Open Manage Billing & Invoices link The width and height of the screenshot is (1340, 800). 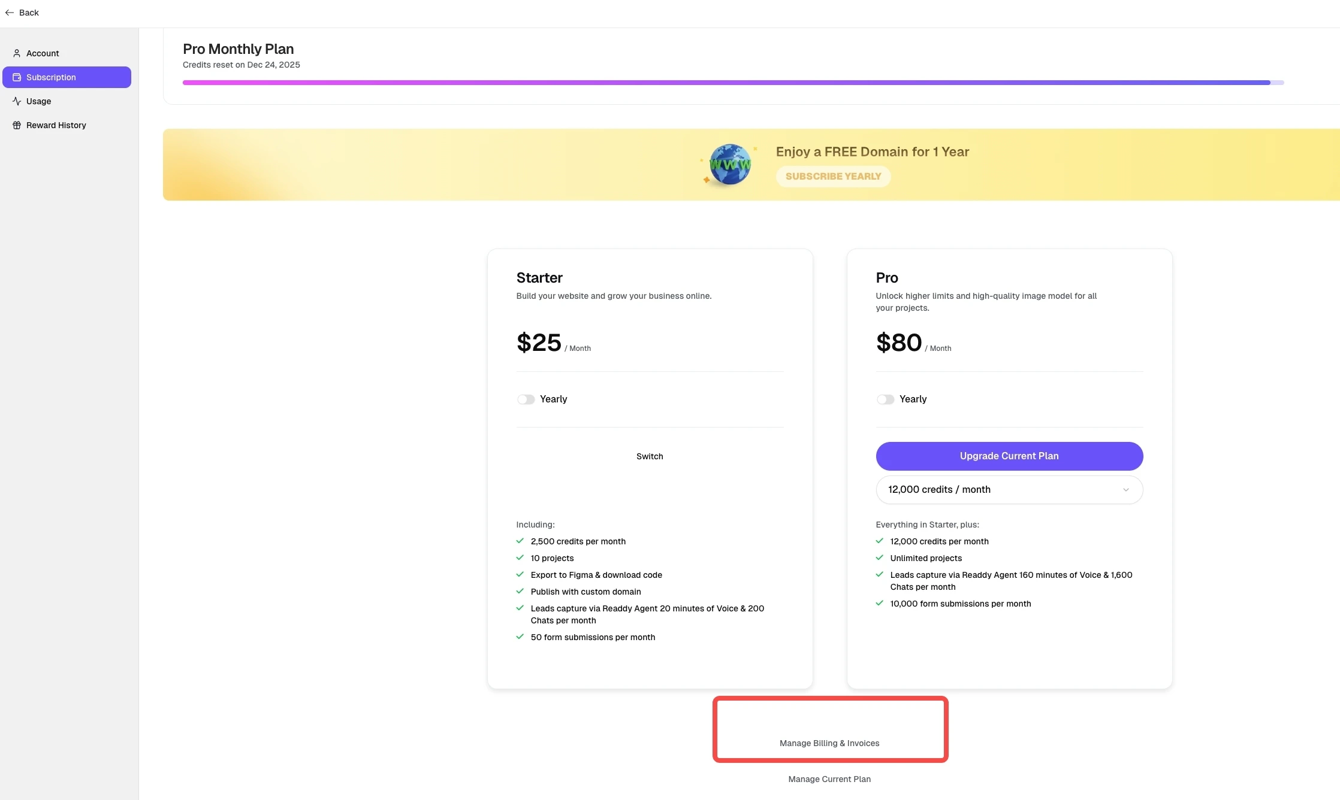(x=829, y=743)
